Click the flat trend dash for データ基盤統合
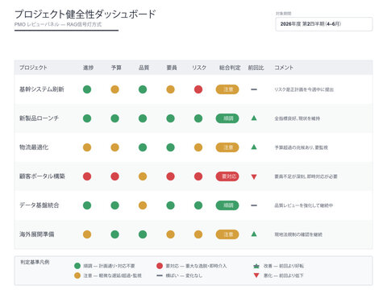387x290 pixels. 254,205
